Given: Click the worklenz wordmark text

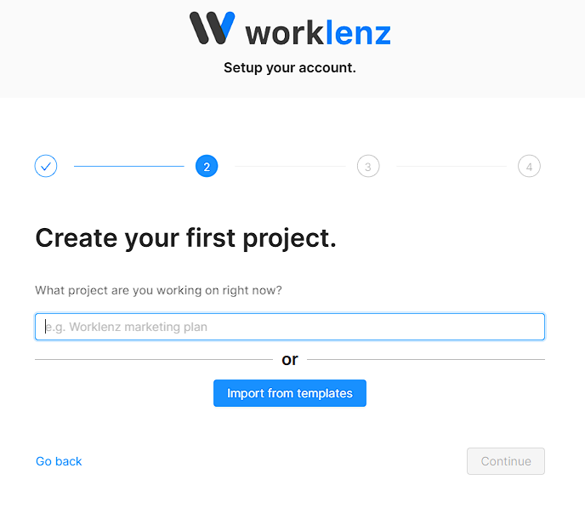Looking at the screenshot, I should [318, 32].
